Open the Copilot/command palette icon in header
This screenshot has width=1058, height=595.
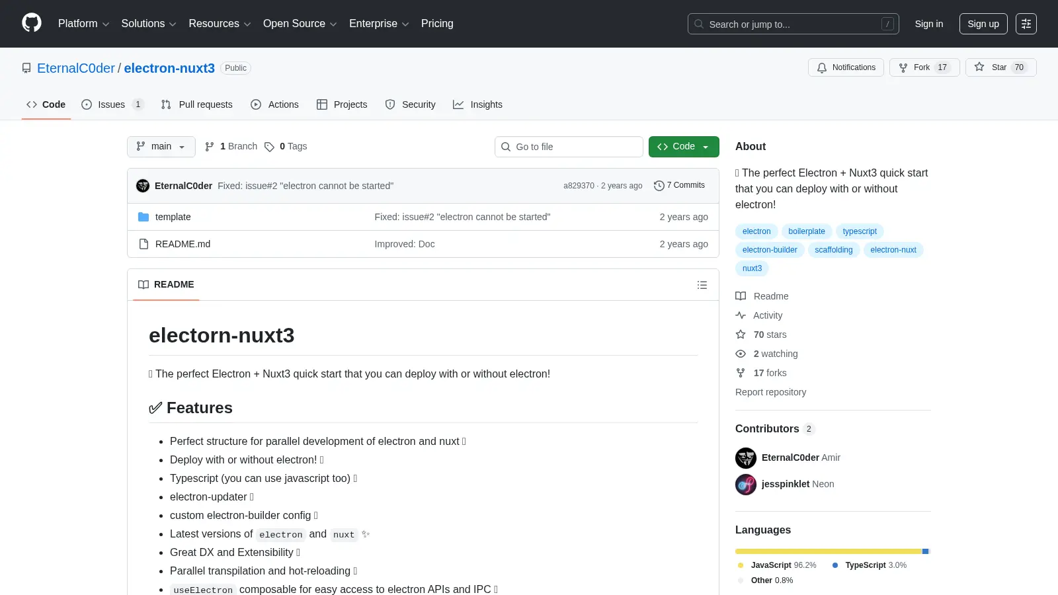(x=1026, y=24)
